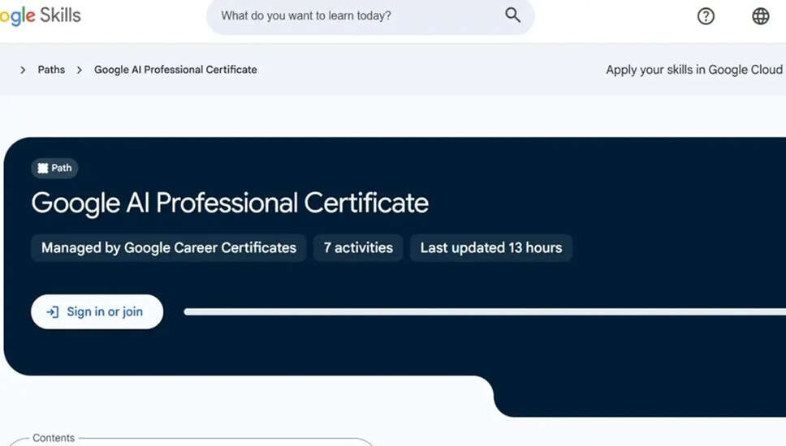Click the puzzle icon in Path badge
Viewport: 786px width, 446px height.
click(x=43, y=168)
